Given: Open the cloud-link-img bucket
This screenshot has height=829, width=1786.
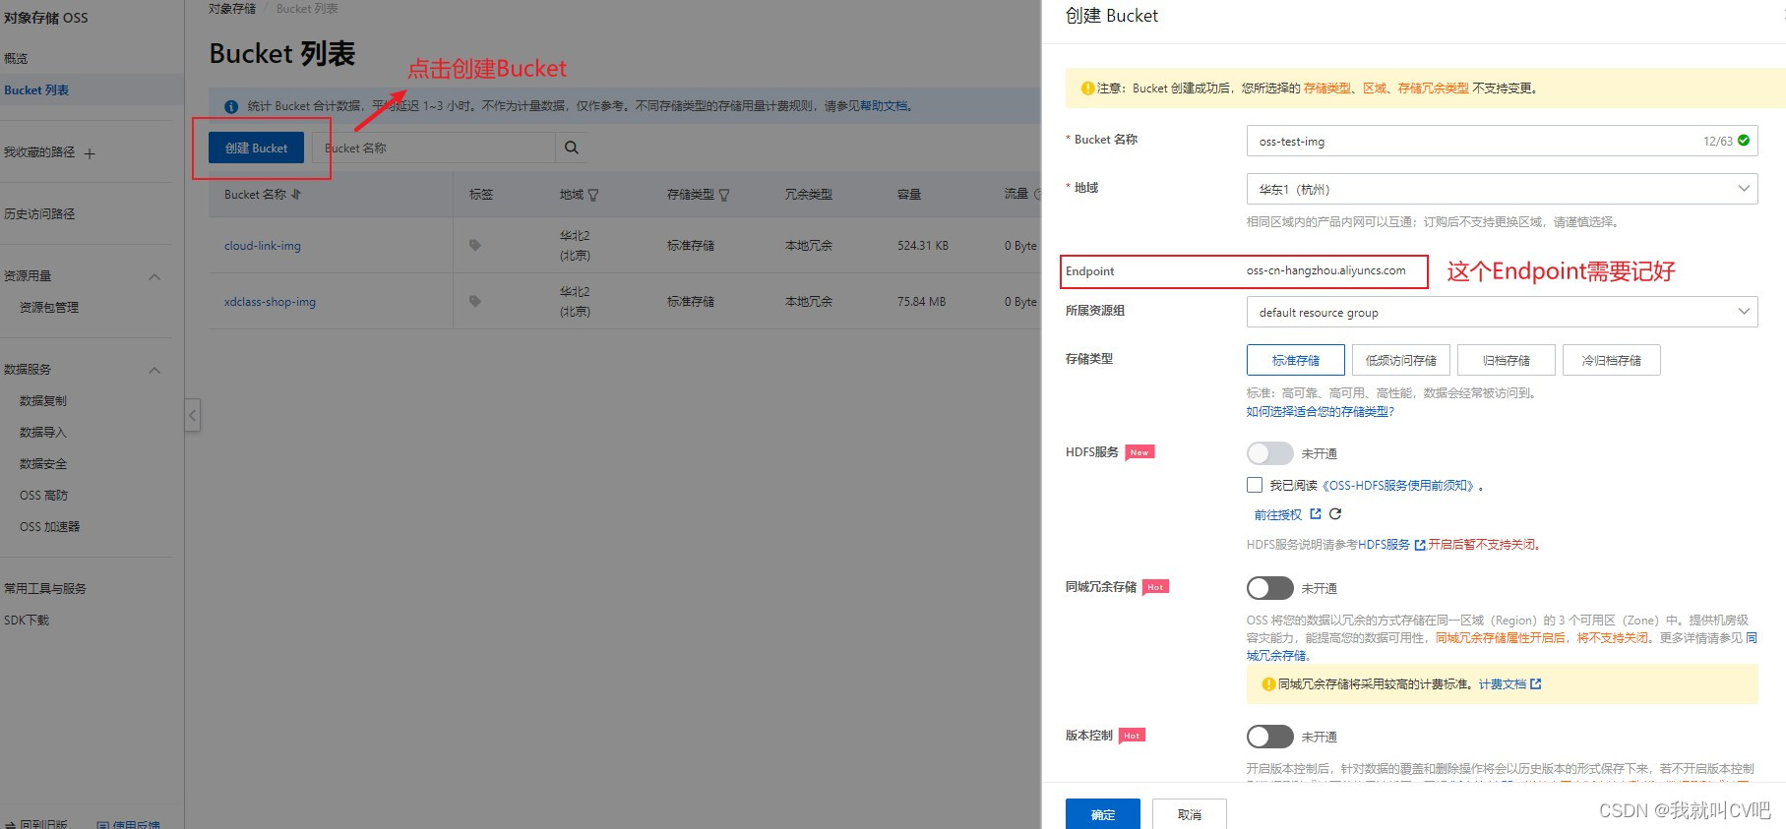Looking at the screenshot, I should [x=263, y=245].
